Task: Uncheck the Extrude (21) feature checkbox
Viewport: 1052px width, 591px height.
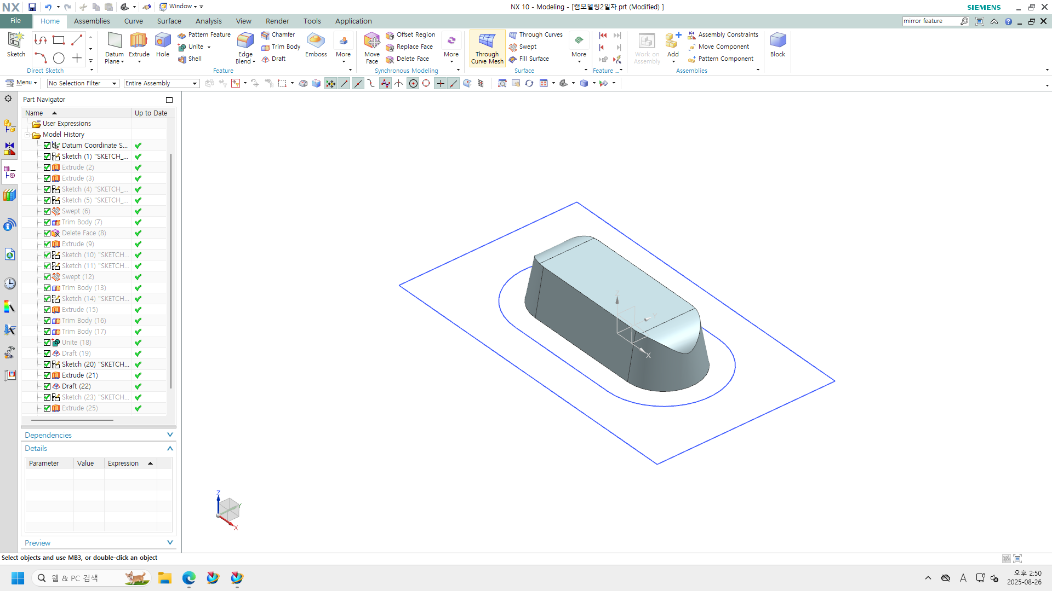Action: click(x=47, y=375)
